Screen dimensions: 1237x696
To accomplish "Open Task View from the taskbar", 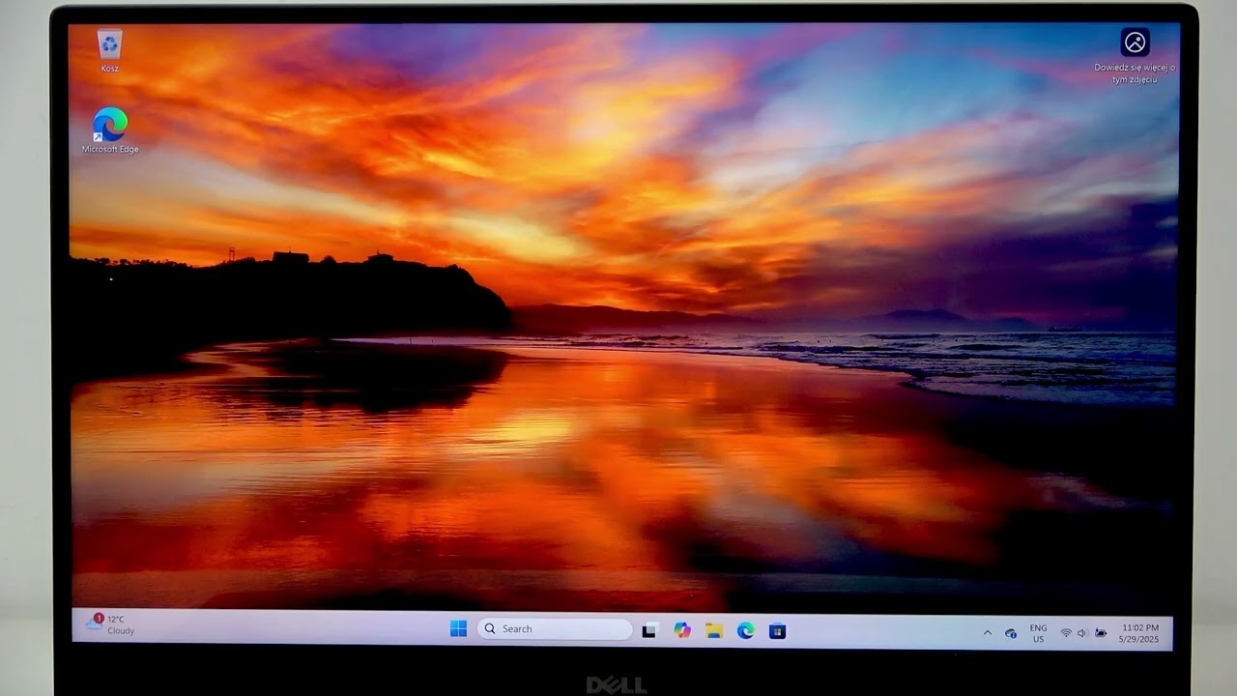I will pos(649,630).
